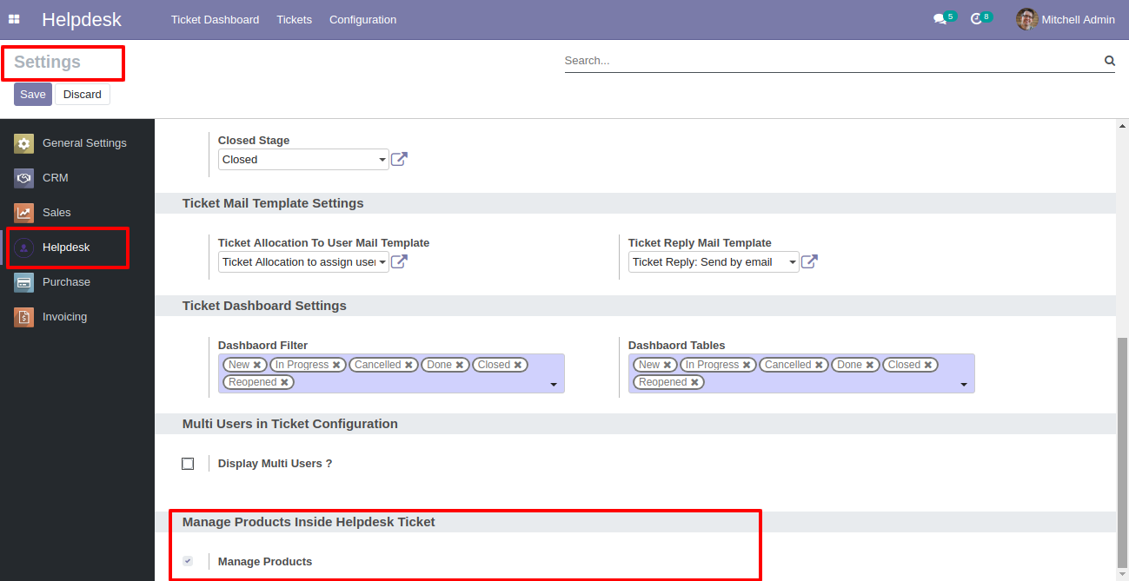This screenshot has height=581, width=1129.
Task: Select Purchase settings tab
Action: [77, 282]
